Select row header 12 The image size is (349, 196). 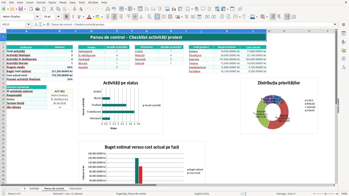pyautogui.click(x=3, y=83)
